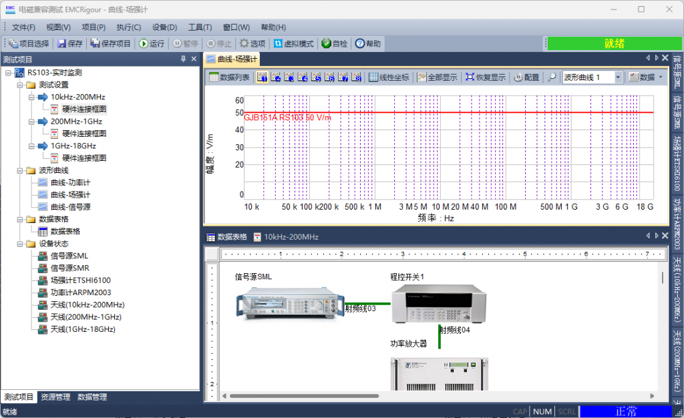This screenshot has width=684, height=418.
Task: Open the 设备(D) menu
Action: [x=164, y=27]
